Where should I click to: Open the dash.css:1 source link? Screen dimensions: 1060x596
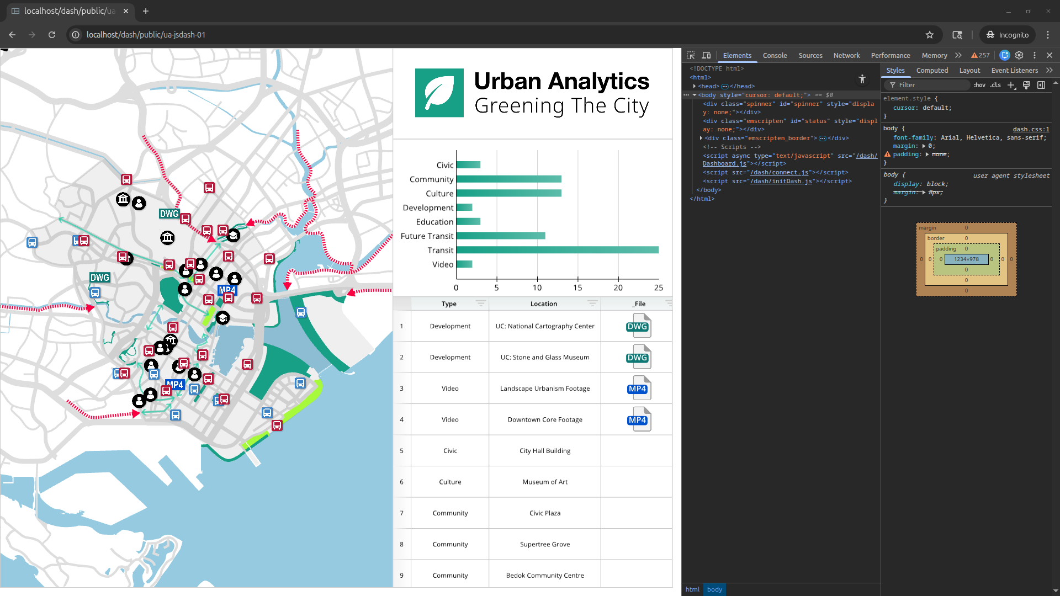(x=1031, y=129)
